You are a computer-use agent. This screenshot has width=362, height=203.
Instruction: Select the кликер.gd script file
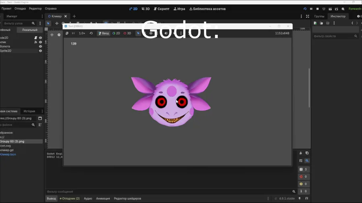(x=7, y=150)
